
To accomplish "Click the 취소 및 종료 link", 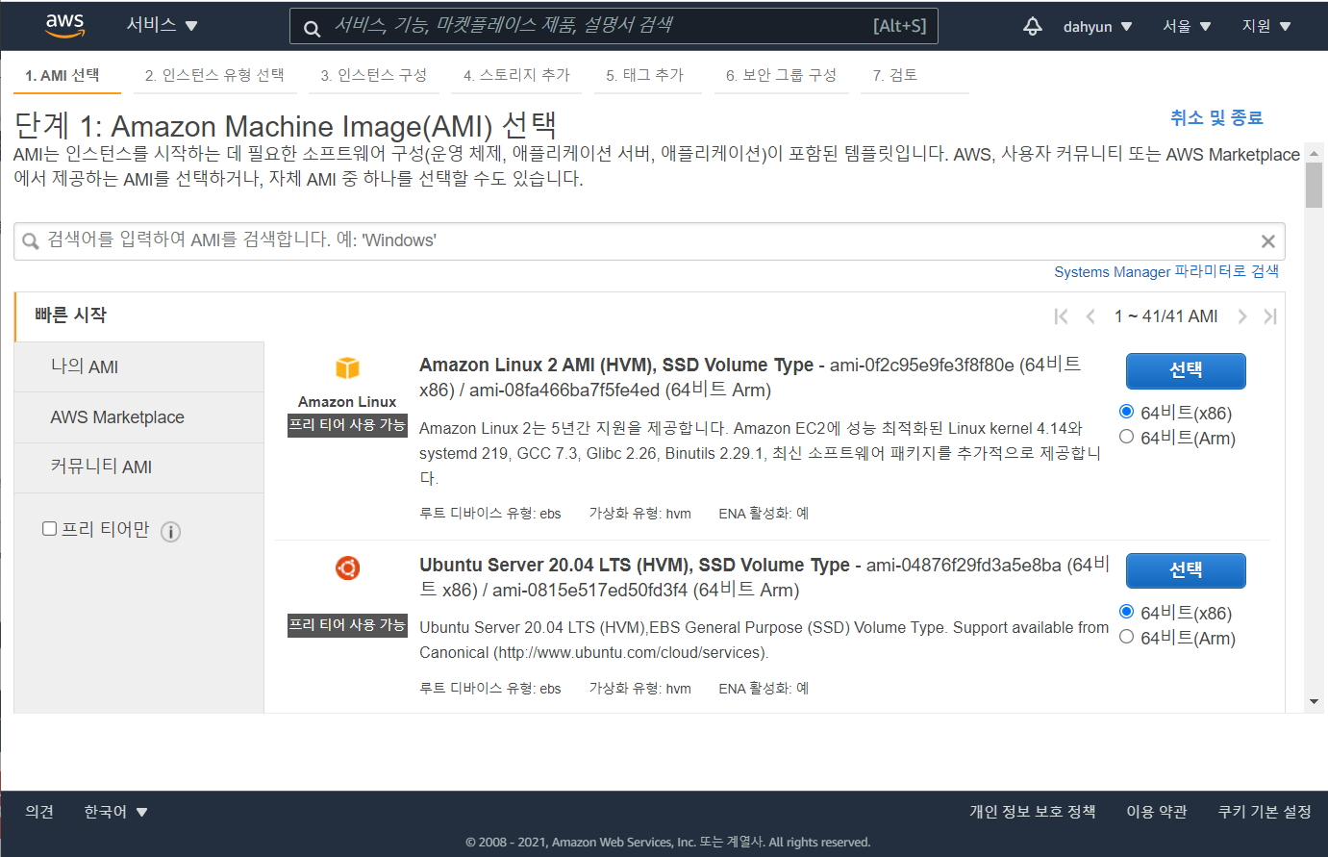I will click(1216, 117).
